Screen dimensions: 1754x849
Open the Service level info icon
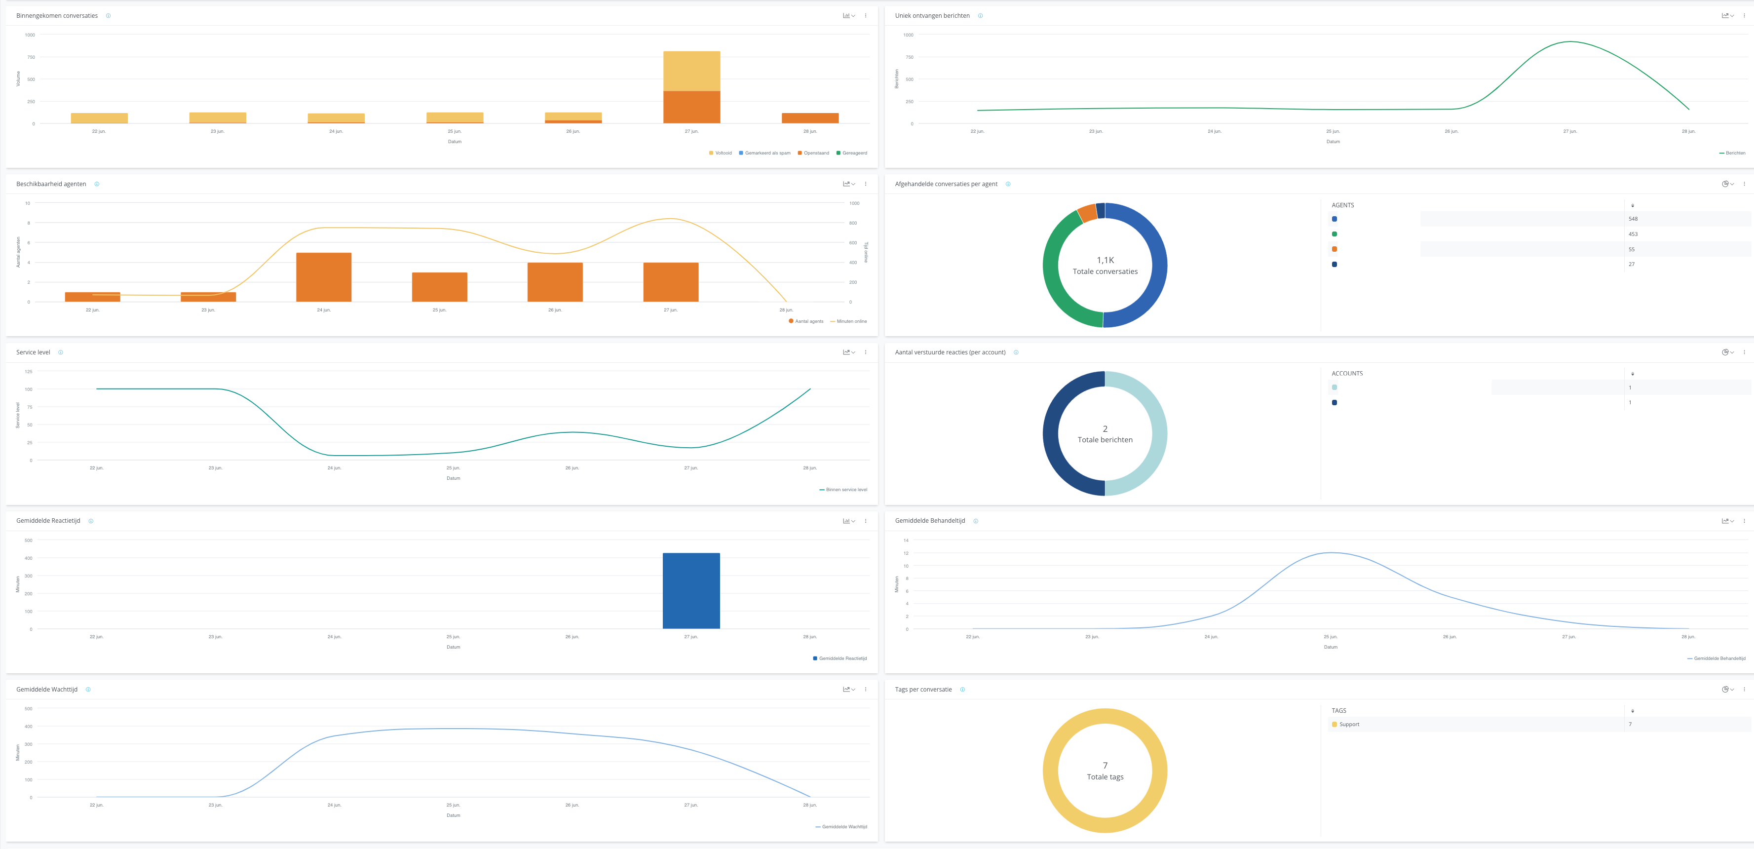pyautogui.click(x=61, y=352)
